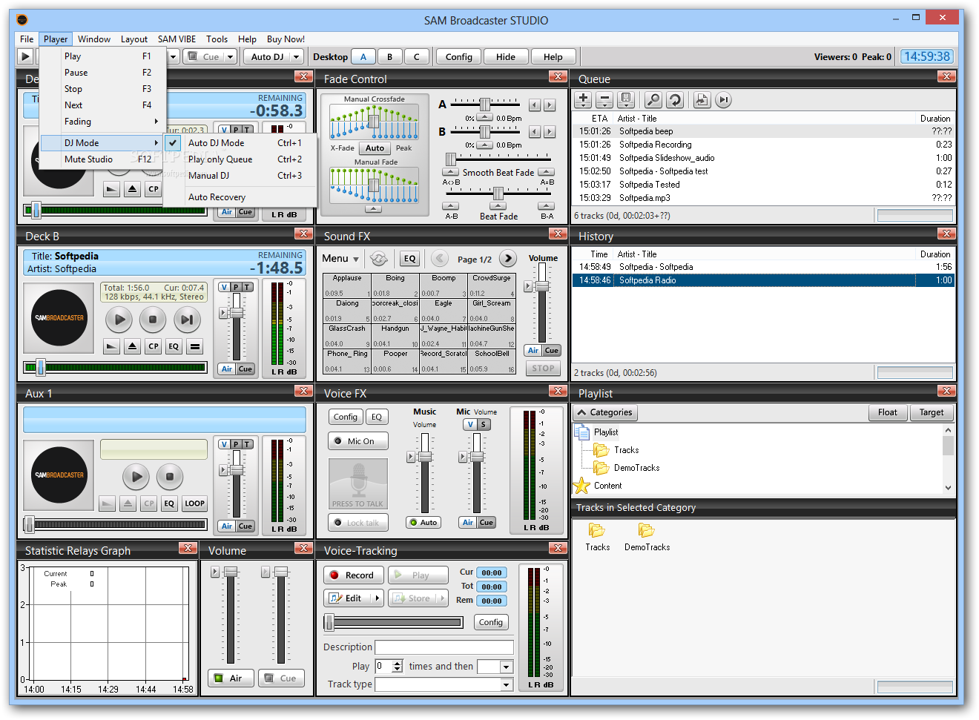Click Queue skip-to-next round icon
This screenshot has width=979, height=720.
[x=724, y=99]
